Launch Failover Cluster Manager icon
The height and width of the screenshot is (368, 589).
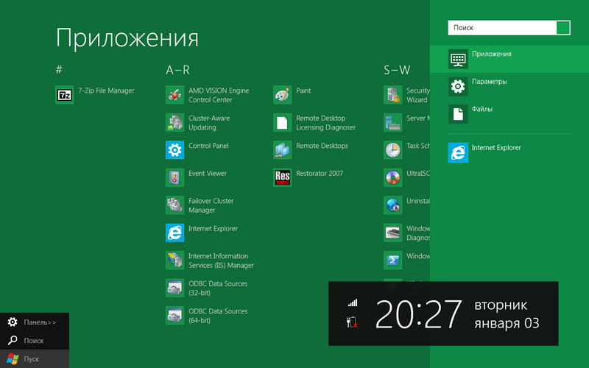(x=174, y=205)
